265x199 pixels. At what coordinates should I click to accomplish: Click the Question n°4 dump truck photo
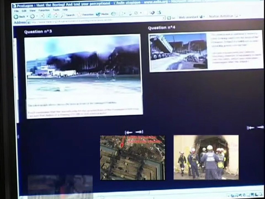(x=179, y=52)
